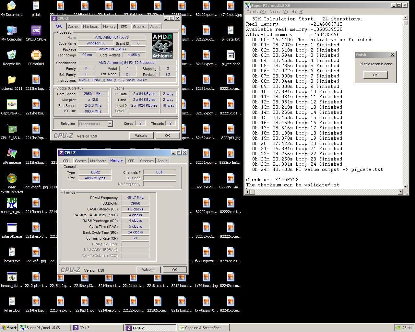
Task: Open the Recycle Bin icon
Action: point(12,58)
